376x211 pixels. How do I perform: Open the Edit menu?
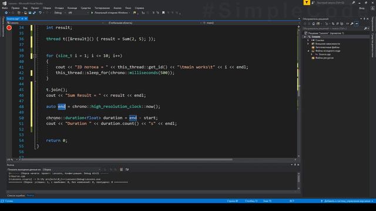click(15, 8)
